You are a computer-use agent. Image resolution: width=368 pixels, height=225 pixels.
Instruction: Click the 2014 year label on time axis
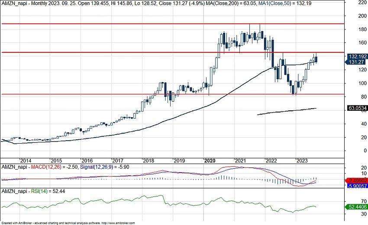click(26, 161)
